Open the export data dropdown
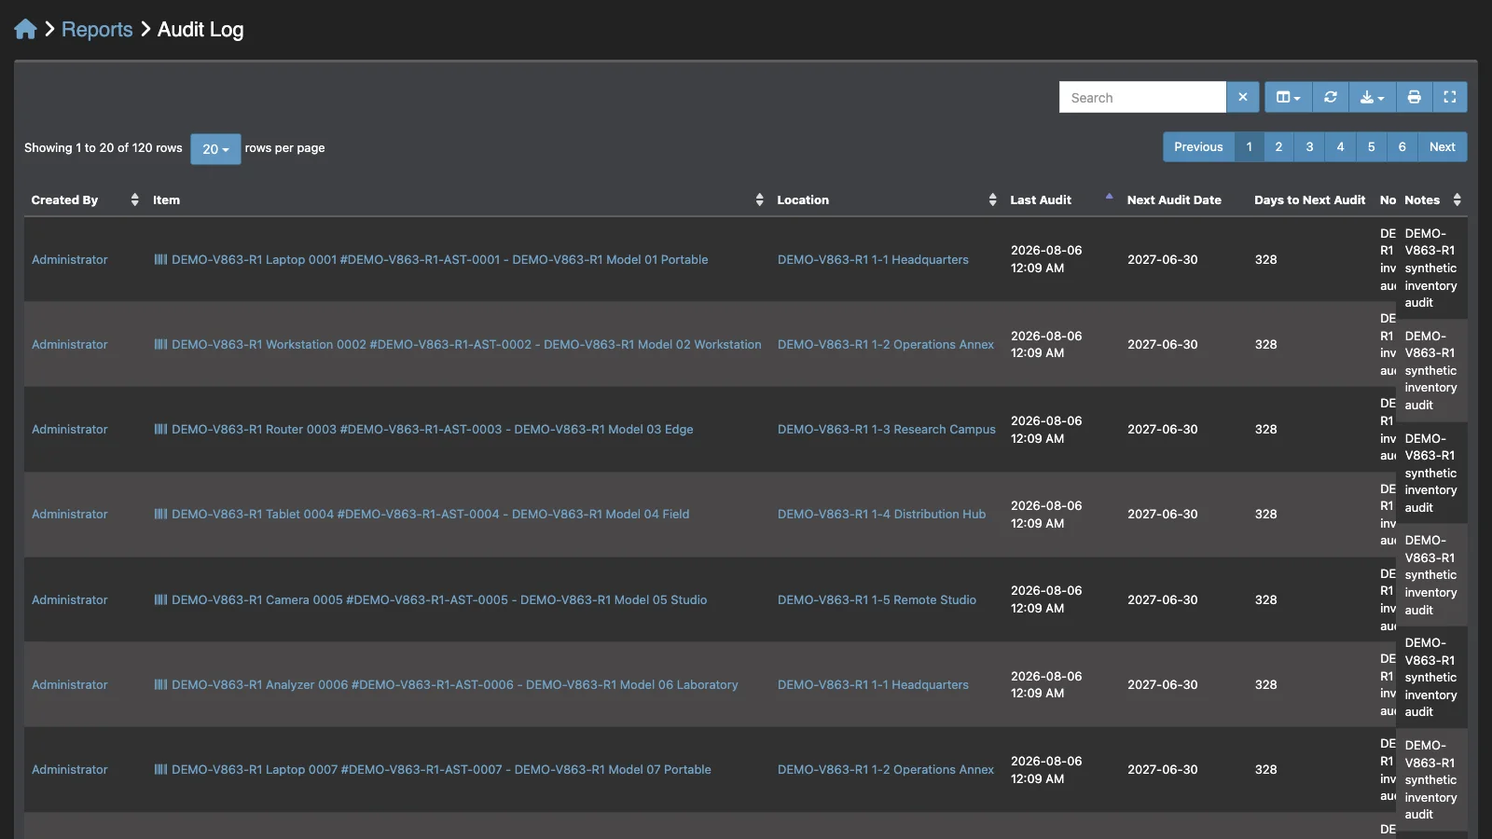 [x=1373, y=97]
